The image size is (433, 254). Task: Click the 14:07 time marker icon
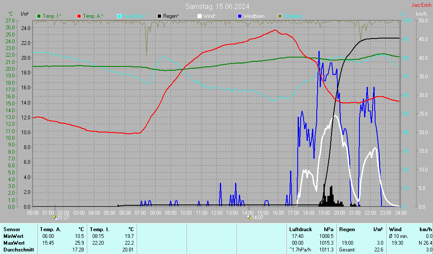[249, 217]
